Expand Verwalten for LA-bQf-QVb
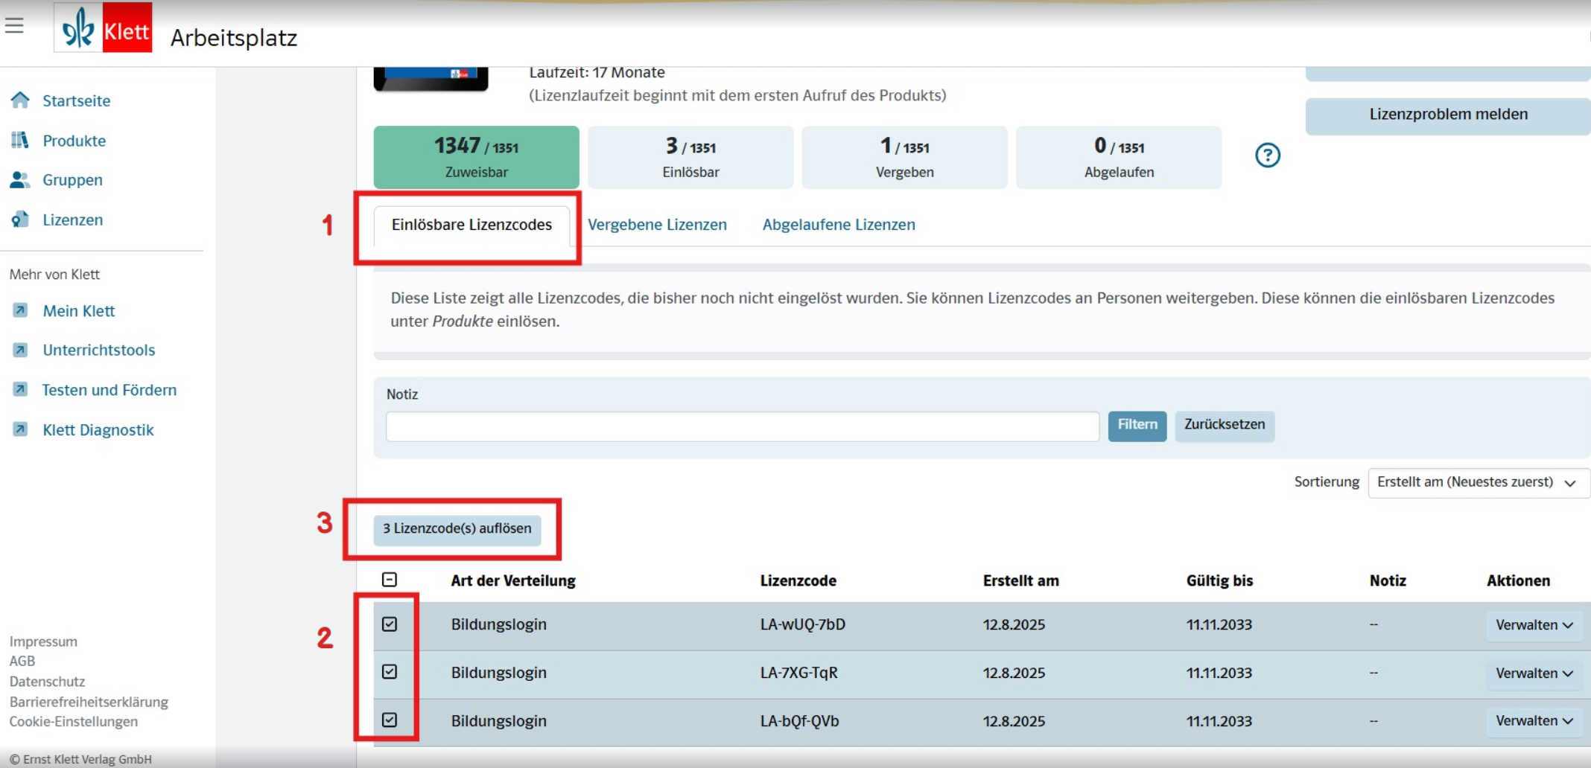The image size is (1591, 768). click(1534, 721)
